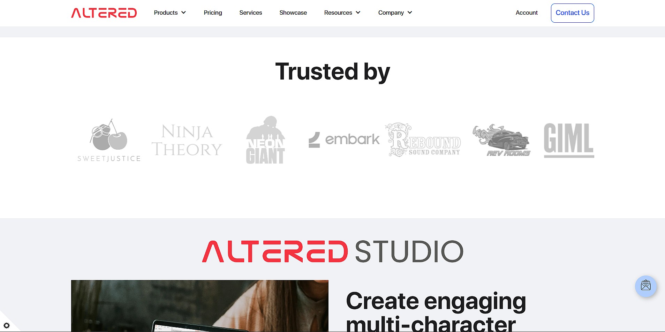The height and width of the screenshot is (332, 665).
Task: Click the Sweet Justice cherry logo
Action: [109, 140]
